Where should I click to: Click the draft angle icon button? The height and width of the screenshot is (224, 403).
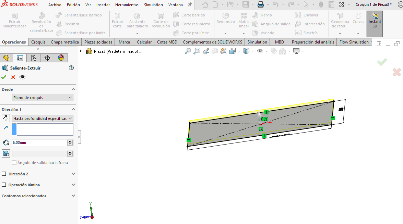[5, 153]
